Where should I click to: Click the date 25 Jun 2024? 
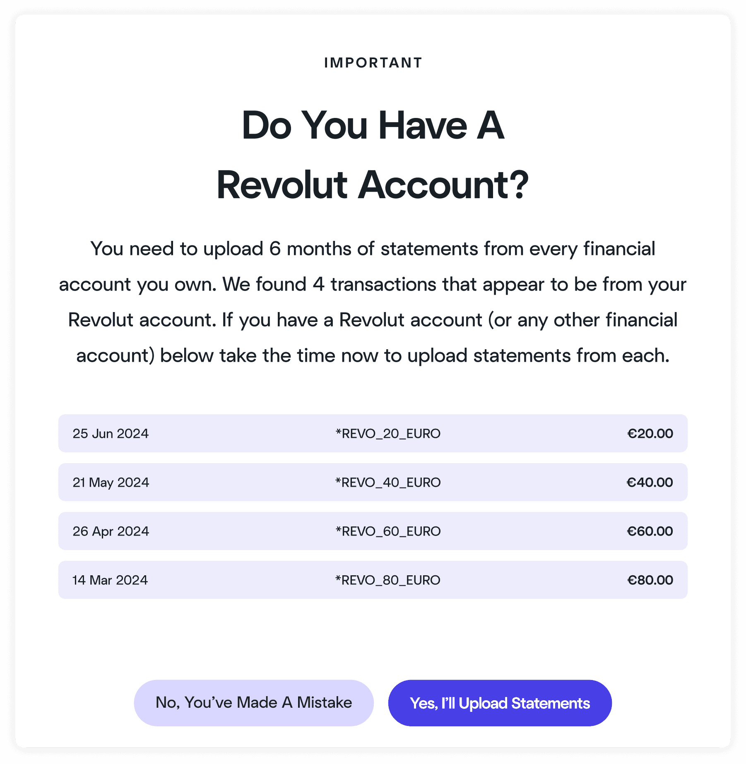tap(111, 434)
